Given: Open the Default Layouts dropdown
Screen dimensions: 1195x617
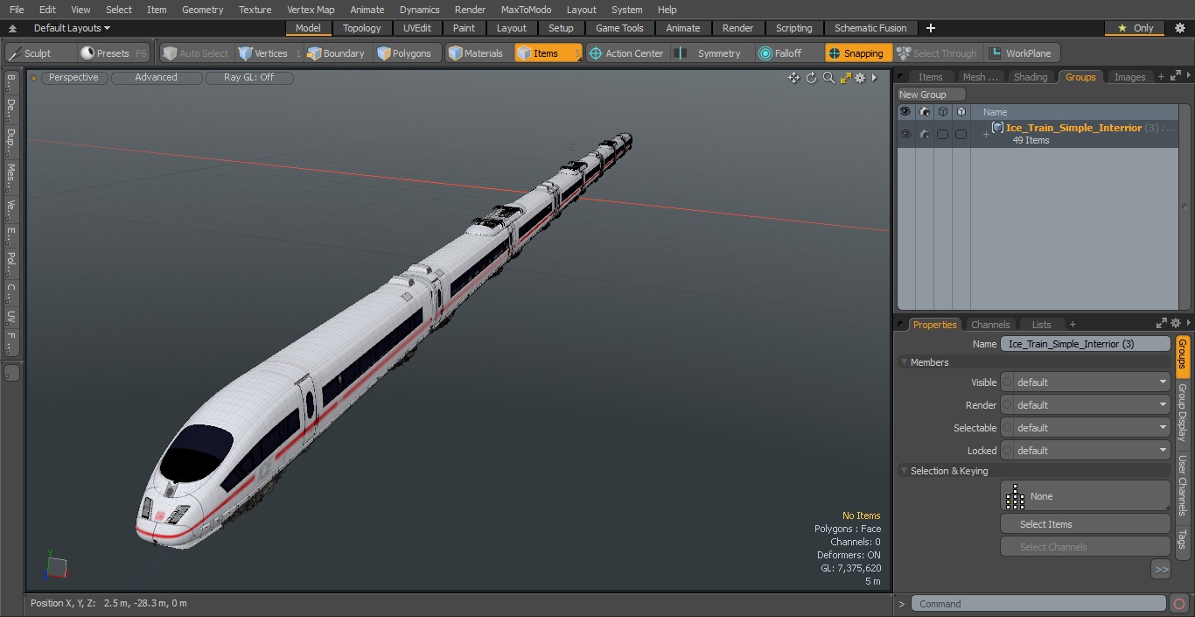Looking at the screenshot, I should pos(72,28).
